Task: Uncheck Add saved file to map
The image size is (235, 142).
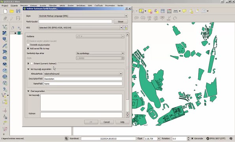Action: [x=28, y=49]
